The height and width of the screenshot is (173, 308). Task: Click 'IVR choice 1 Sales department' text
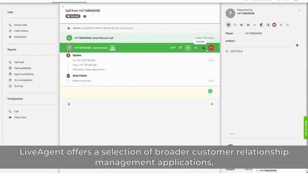[89, 70]
